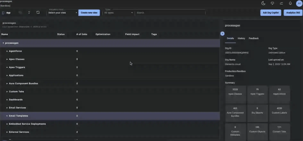Click the processgen title in details panel
This screenshot has height=141, width=303.
coord(233,25)
